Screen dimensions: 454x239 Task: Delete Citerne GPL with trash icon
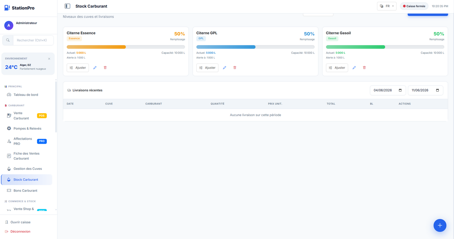pyautogui.click(x=235, y=68)
